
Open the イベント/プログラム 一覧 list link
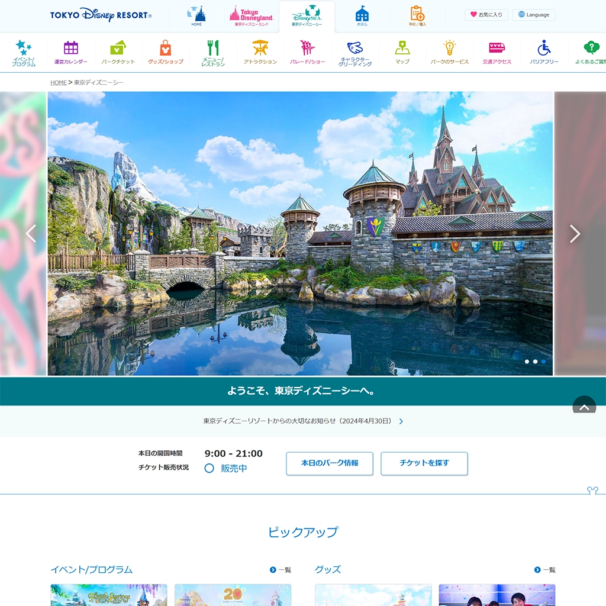click(x=281, y=570)
